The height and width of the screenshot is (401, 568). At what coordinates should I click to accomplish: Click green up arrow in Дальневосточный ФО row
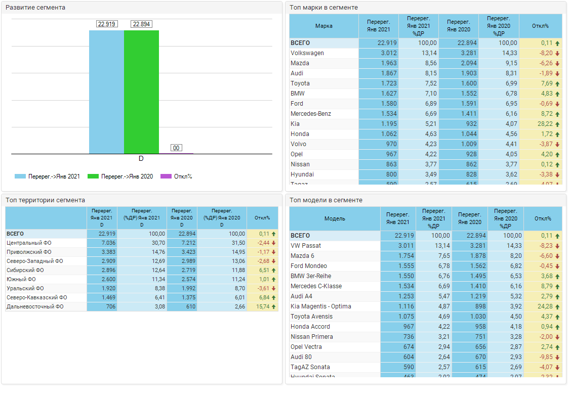point(274,307)
